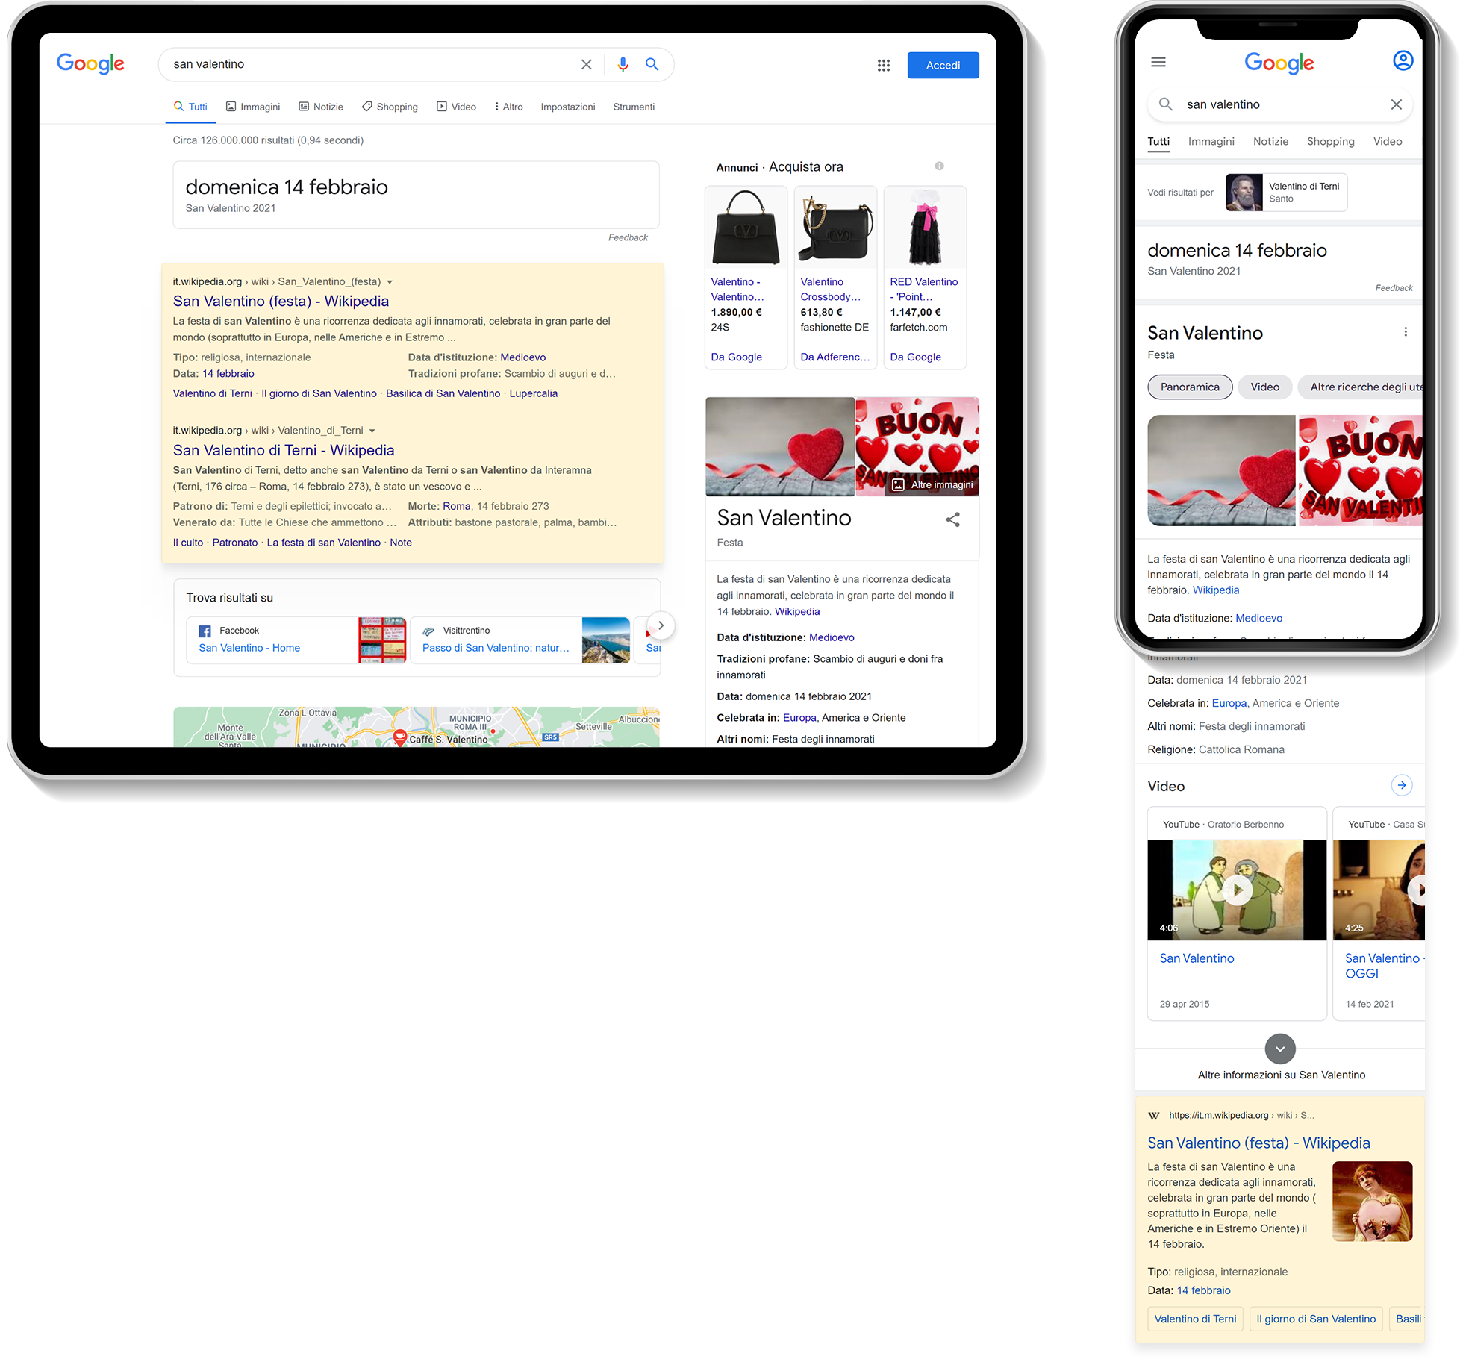Click the Basilica di San Valentino sitelink
Screen dimensions: 1463x1368
coord(443,393)
